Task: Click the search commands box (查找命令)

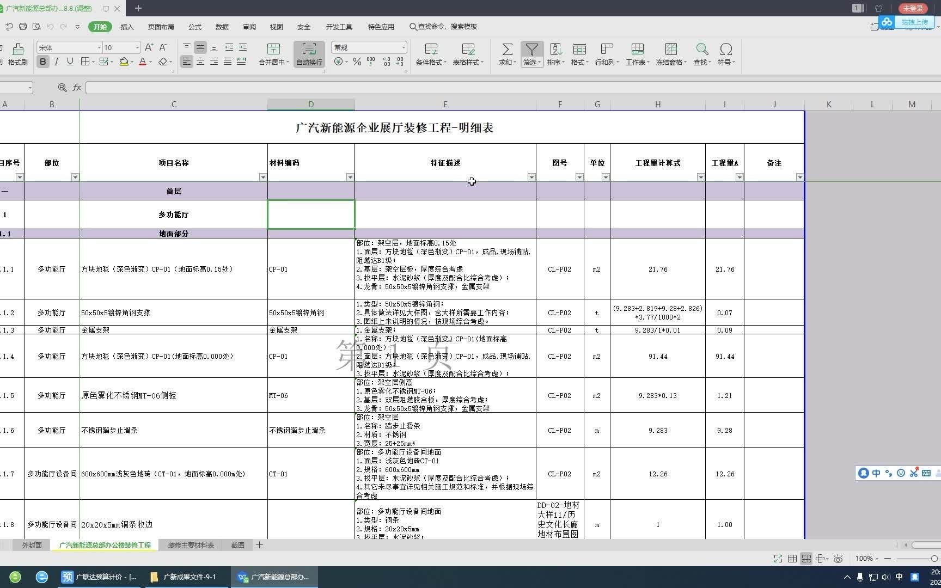Action: click(x=443, y=27)
